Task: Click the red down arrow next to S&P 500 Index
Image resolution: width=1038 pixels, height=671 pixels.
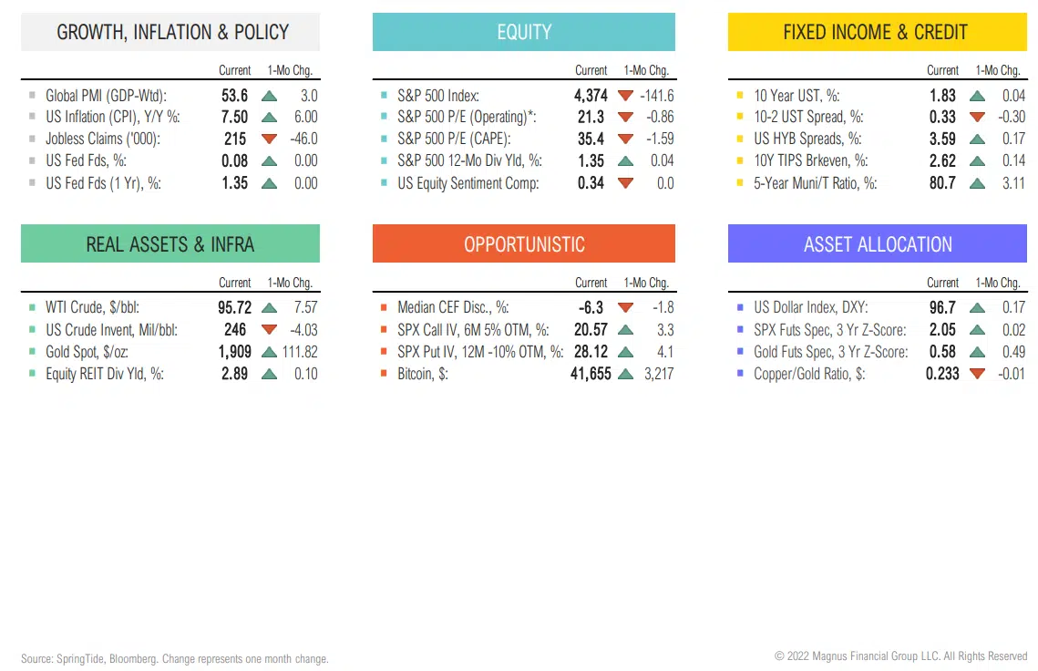Action: click(625, 95)
